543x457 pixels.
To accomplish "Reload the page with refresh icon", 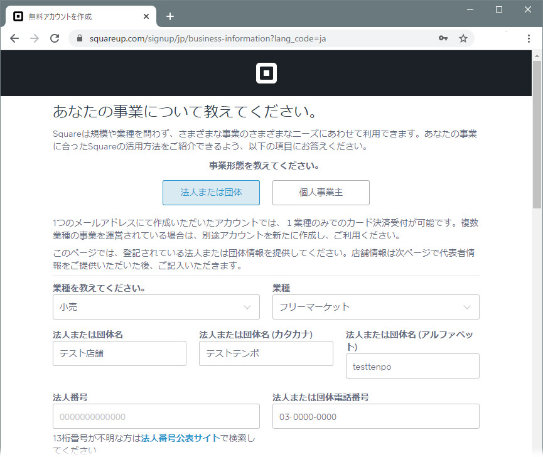I will pyautogui.click(x=55, y=38).
